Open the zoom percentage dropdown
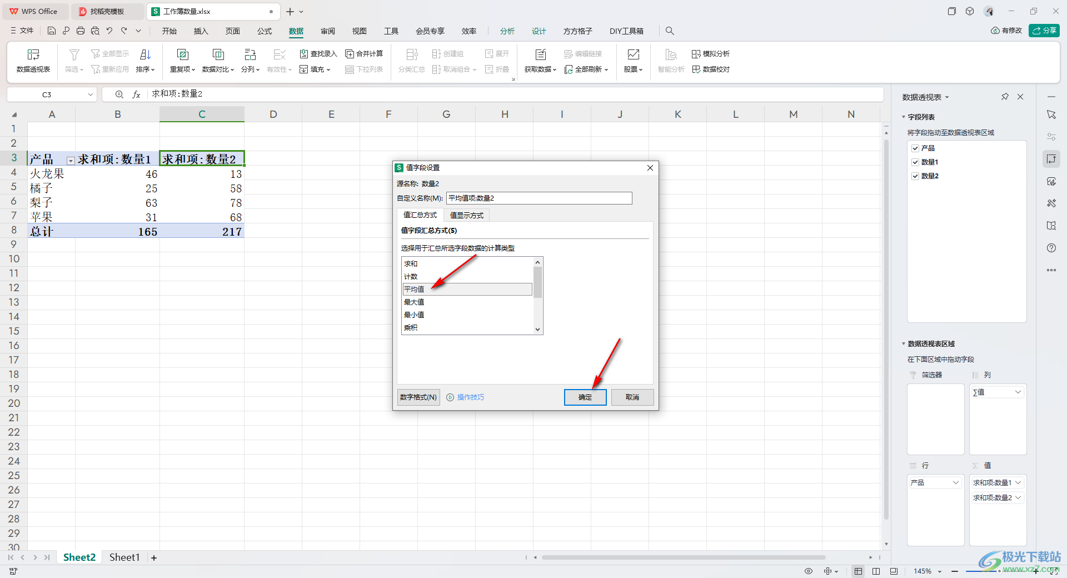 tap(940, 571)
